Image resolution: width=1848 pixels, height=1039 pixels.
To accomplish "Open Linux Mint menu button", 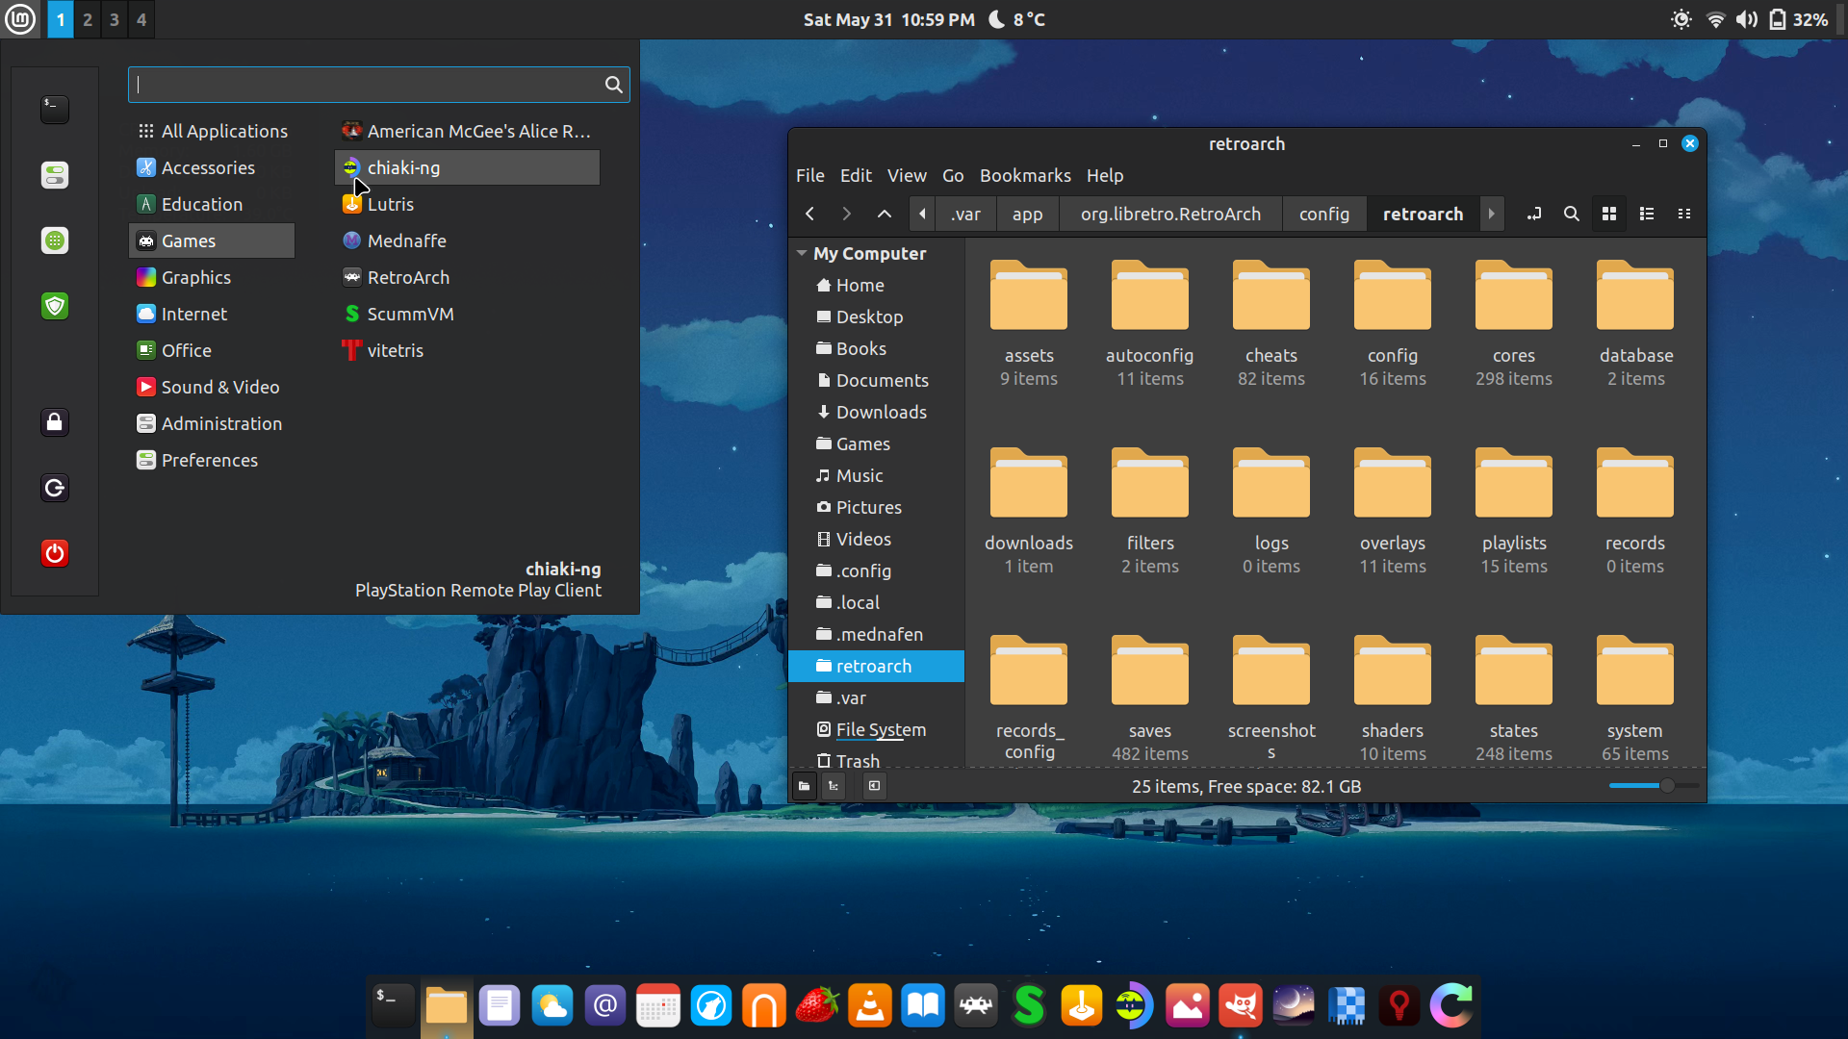I will pyautogui.click(x=20, y=19).
